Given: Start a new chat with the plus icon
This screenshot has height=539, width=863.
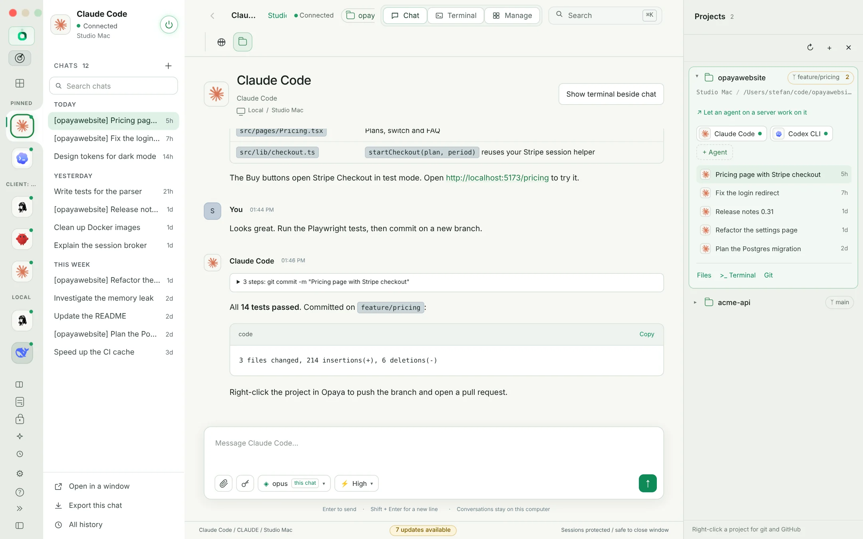Looking at the screenshot, I should pos(168,66).
